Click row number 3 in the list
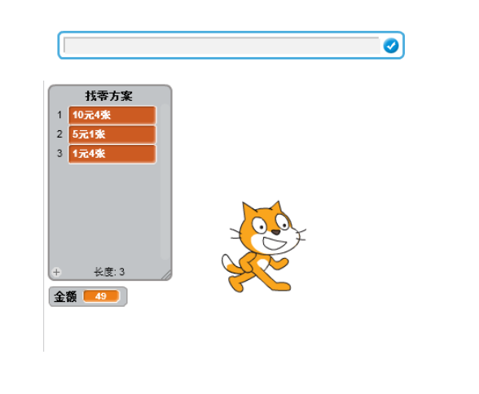This screenshot has height=394, width=479. coord(59,154)
